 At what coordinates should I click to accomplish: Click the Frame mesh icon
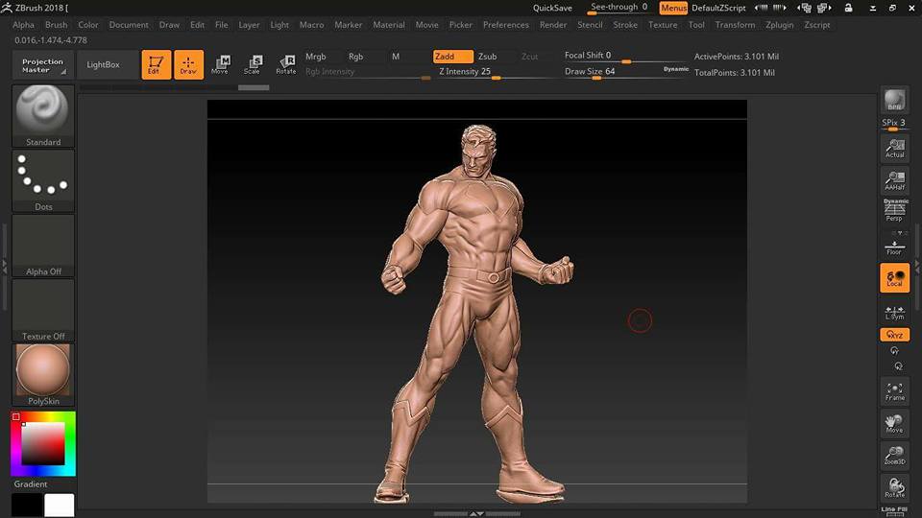[895, 391]
